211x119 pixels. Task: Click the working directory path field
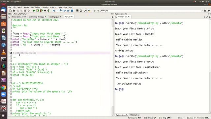(150, 11)
